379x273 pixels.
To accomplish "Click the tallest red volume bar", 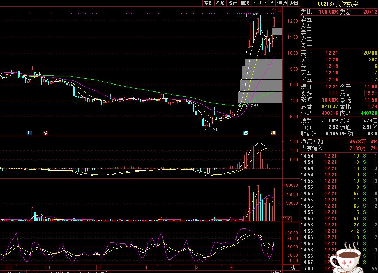I will click(x=258, y=203).
